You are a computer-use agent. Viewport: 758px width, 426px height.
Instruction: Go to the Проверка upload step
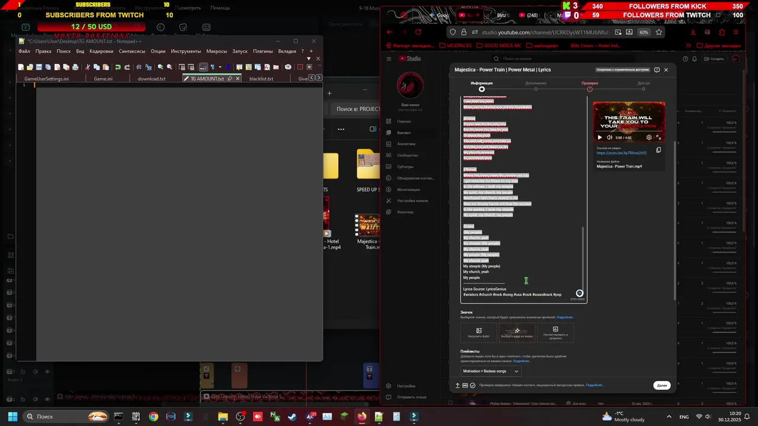[x=589, y=85]
